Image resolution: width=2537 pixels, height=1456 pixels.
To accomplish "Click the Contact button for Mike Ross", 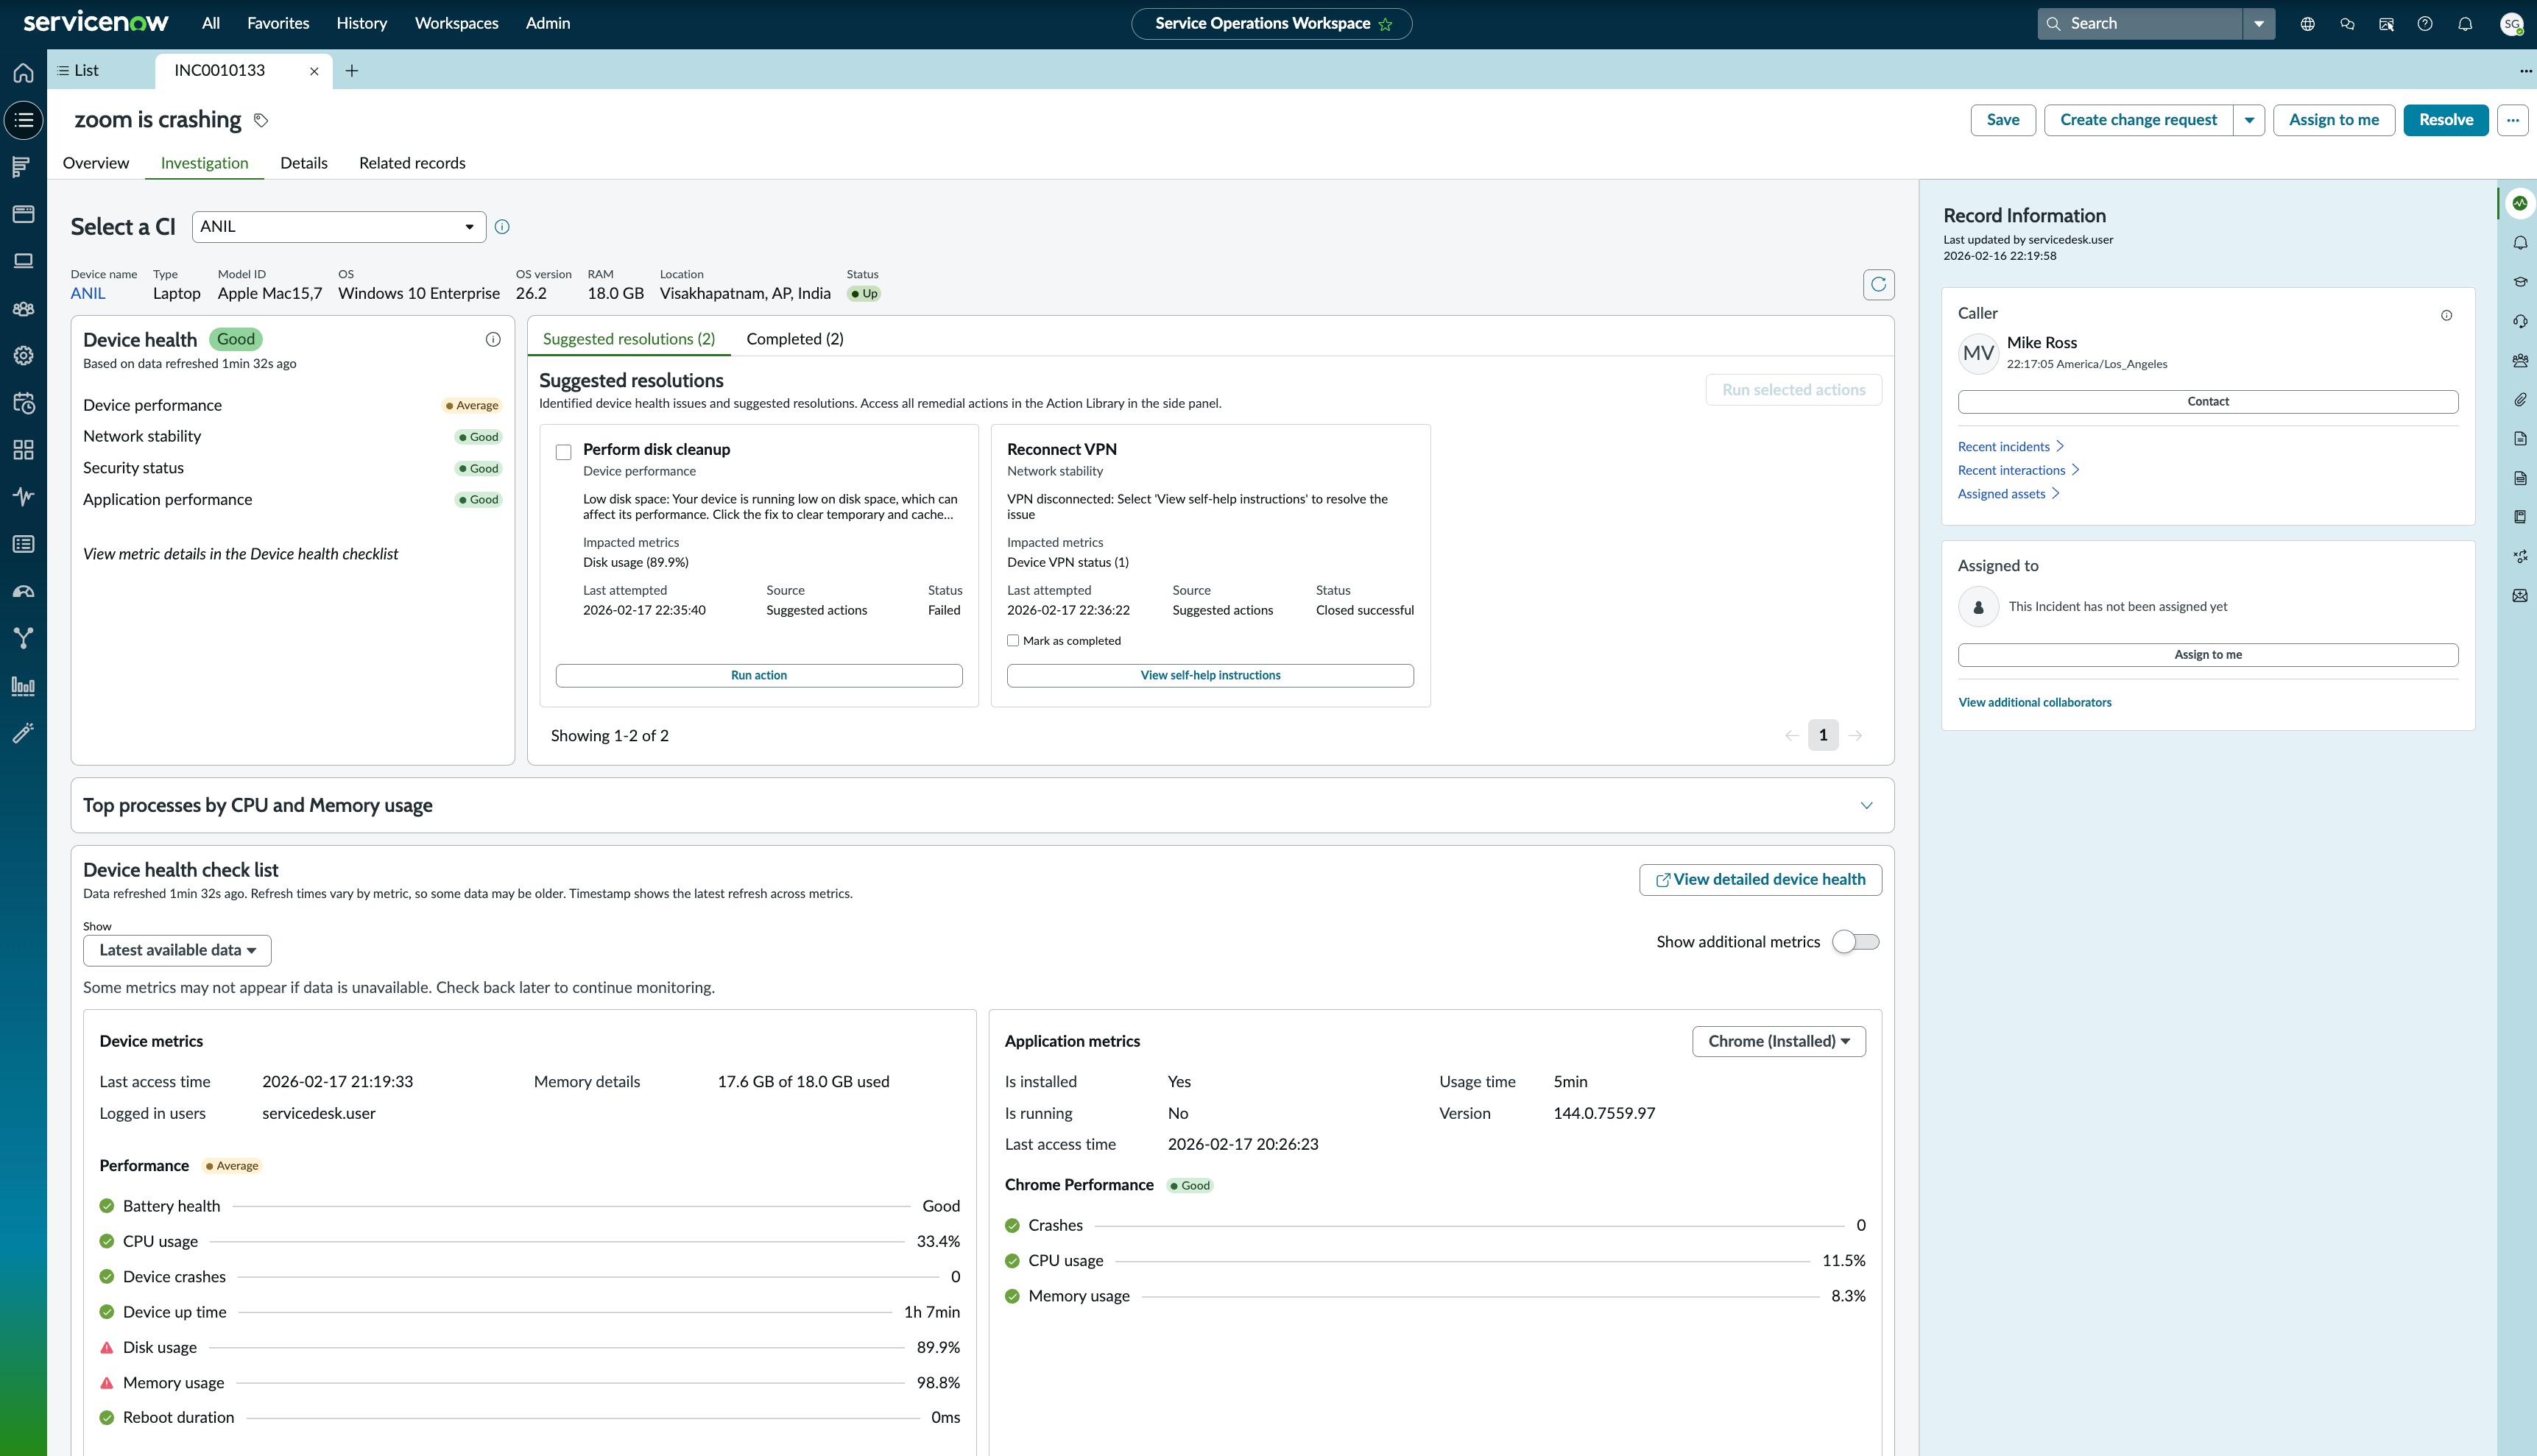I will click(x=2208, y=402).
